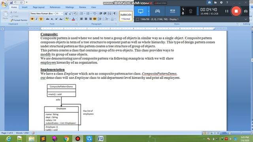Open borders dropdown
The height and width of the screenshot is (142, 253).
115,19
